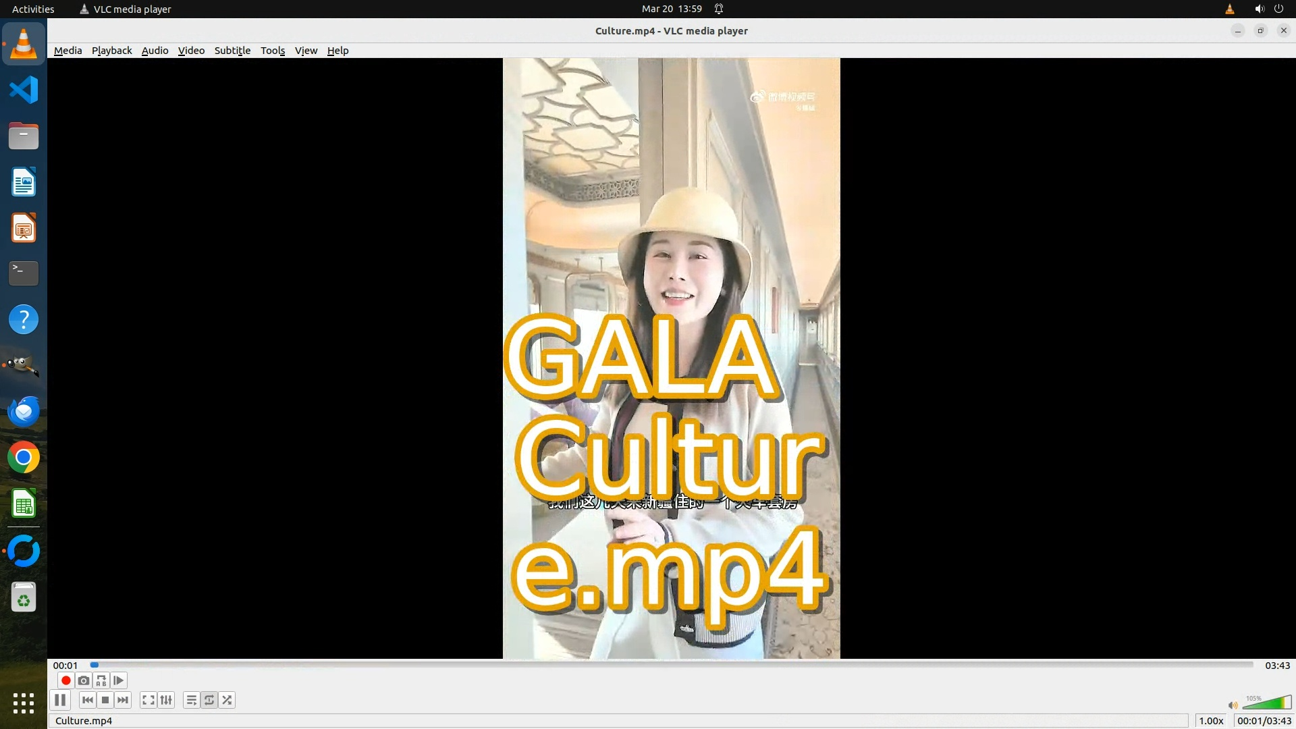
Task: Expand the Subtitle menu
Action: point(232,51)
